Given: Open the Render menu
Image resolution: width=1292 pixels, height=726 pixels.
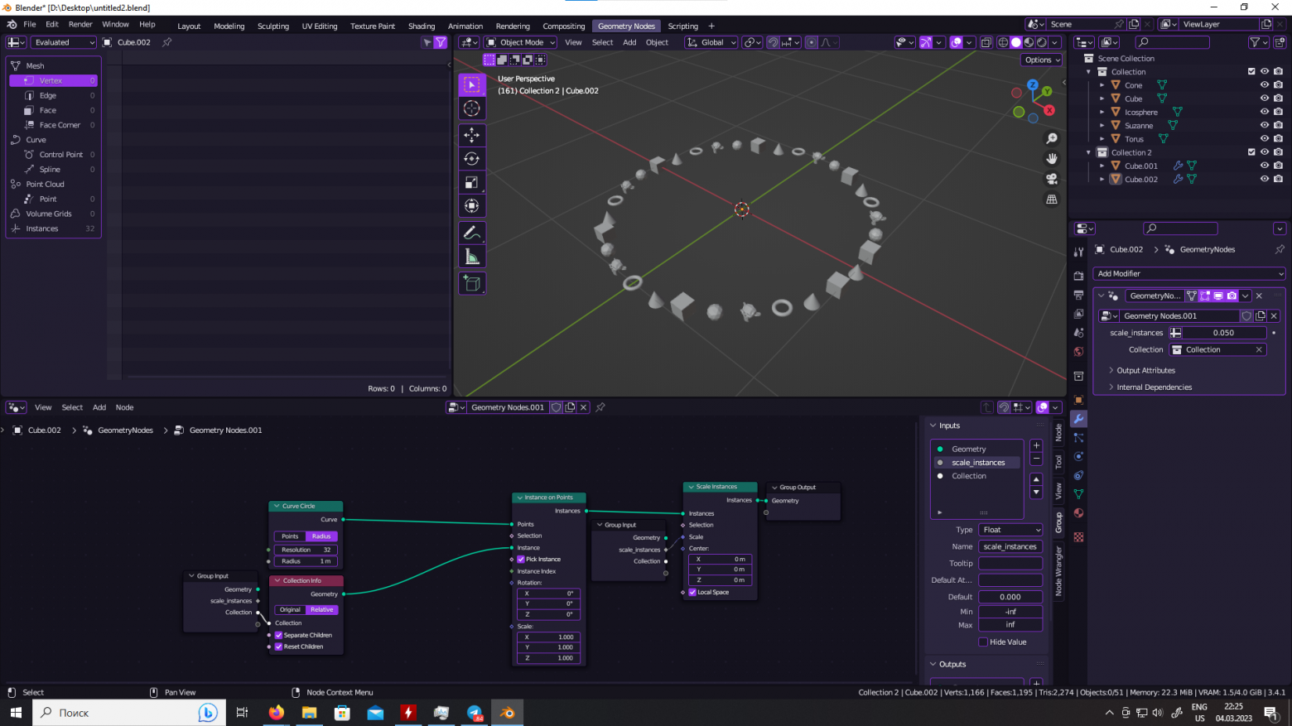Looking at the screenshot, I should click(x=80, y=25).
